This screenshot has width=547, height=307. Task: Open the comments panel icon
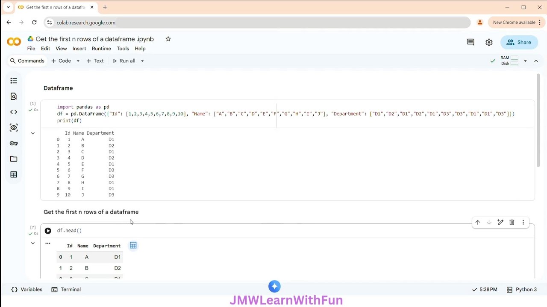471,42
